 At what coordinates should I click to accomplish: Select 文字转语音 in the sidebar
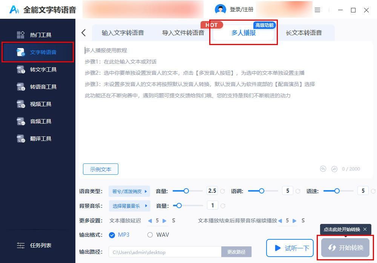[37, 52]
